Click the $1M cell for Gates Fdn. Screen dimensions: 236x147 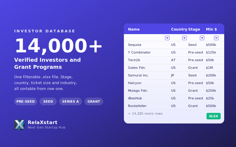[209, 68]
